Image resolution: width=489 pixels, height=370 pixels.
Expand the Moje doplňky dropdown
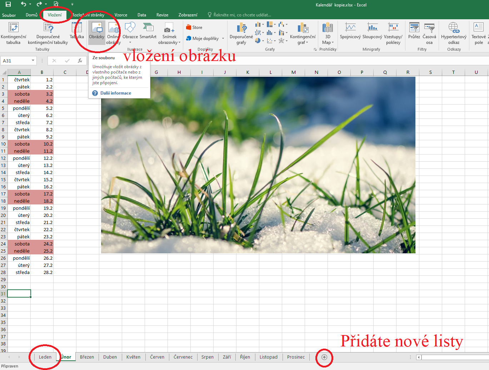[x=223, y=39]
